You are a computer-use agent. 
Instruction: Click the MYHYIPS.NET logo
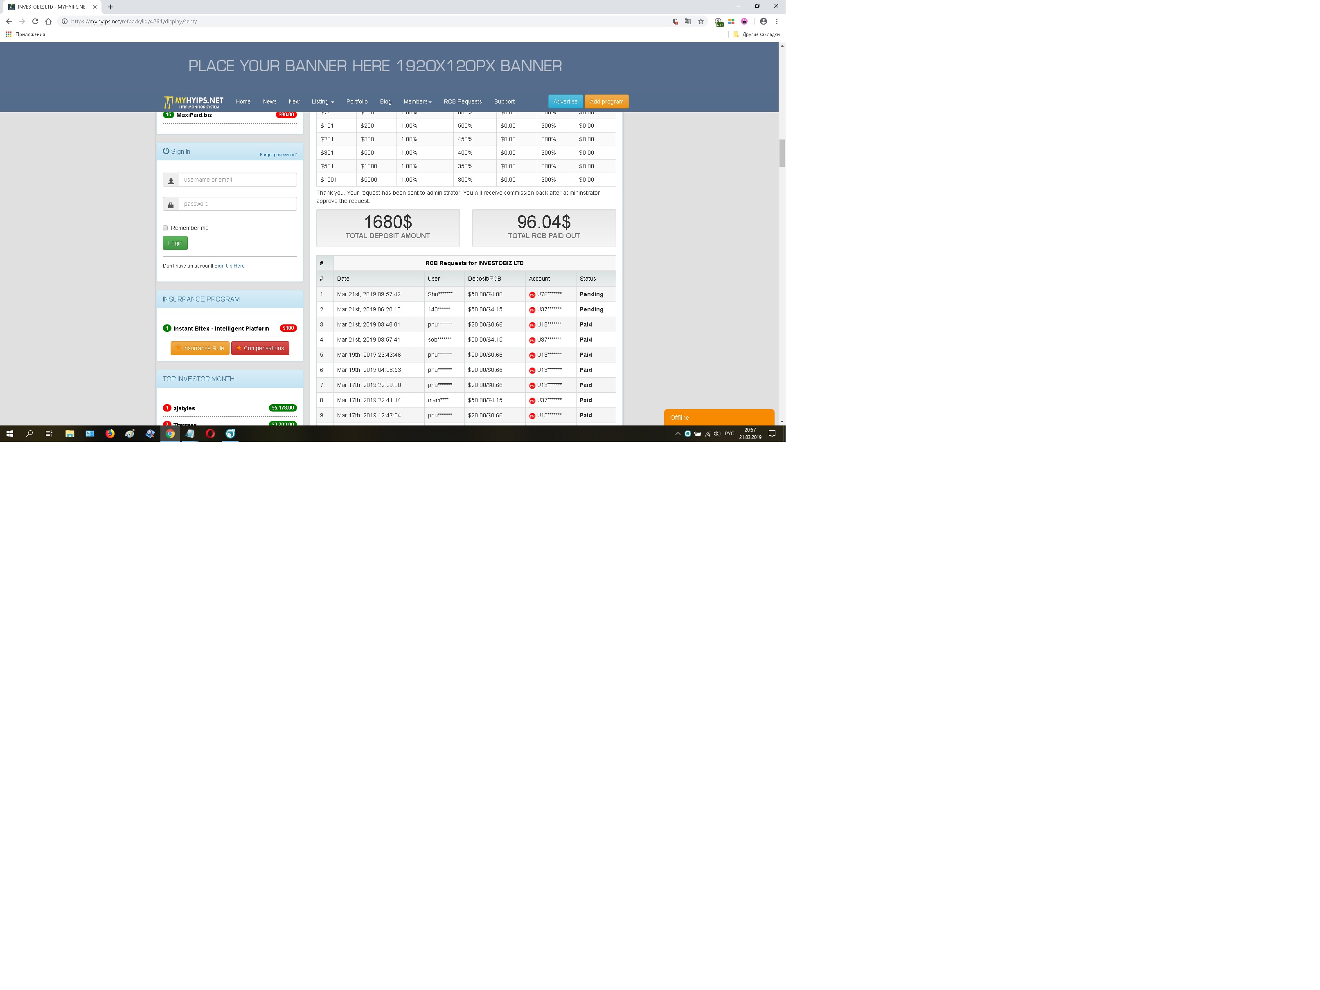click(194, 102)
